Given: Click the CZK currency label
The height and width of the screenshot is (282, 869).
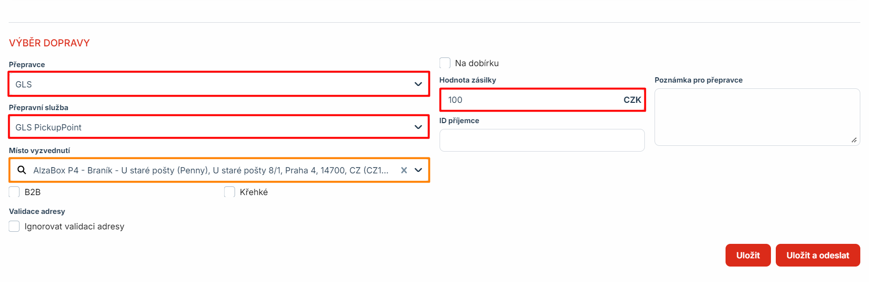Looking at the screenshot, I should (x=632, y=100).
